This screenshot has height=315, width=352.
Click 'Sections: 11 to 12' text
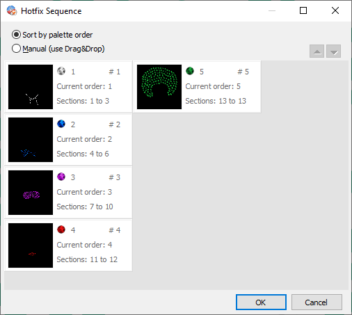[87, 259]
